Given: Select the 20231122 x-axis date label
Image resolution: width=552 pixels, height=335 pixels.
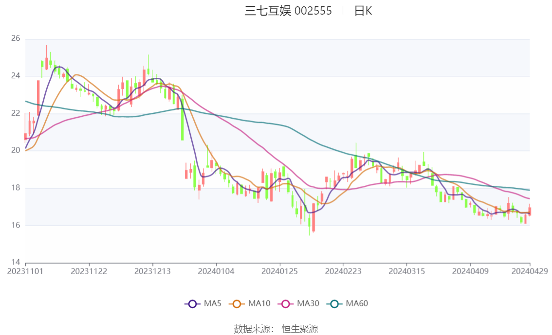Looking at the screenshot, I should pyautogui.click(x=89, y=271).
